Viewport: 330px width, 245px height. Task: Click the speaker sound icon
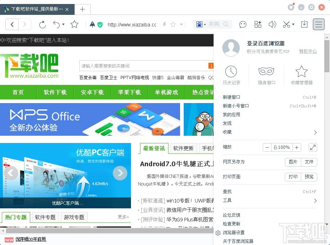[x=273, y=24]
